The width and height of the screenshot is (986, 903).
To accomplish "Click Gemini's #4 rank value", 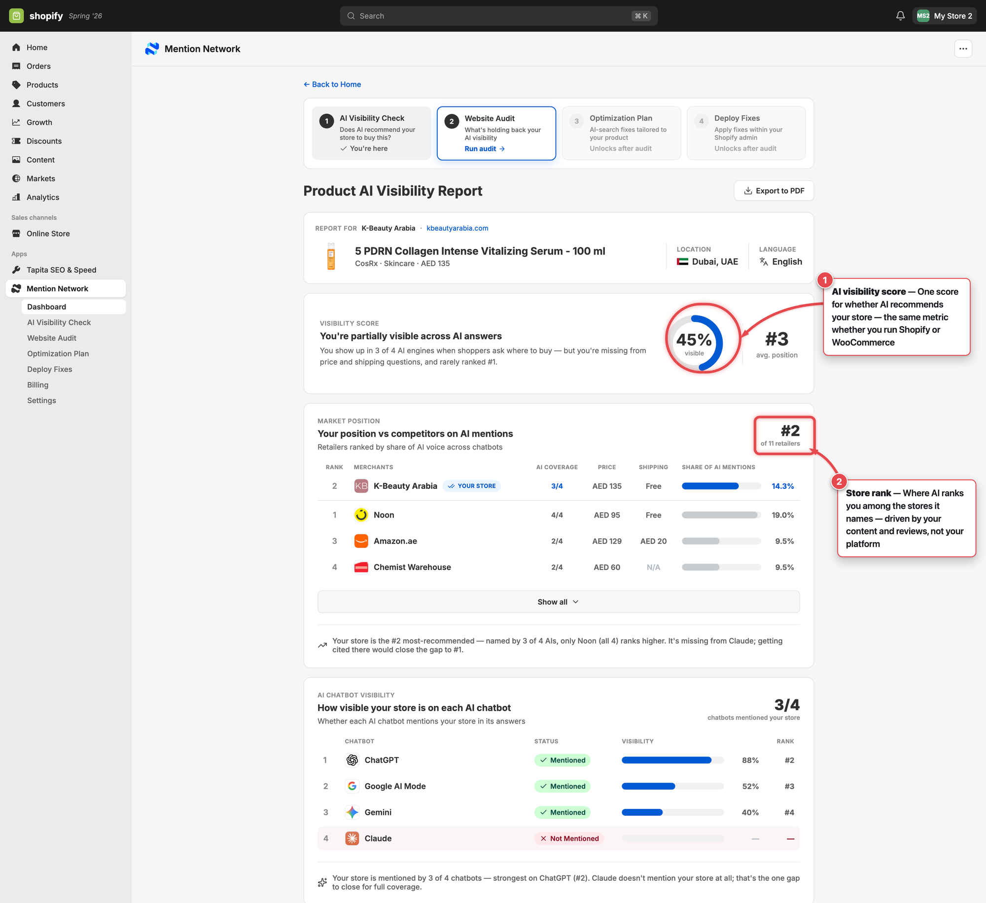I will (789, 812).
